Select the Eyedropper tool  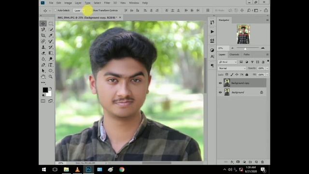click(x=51, y=35)
